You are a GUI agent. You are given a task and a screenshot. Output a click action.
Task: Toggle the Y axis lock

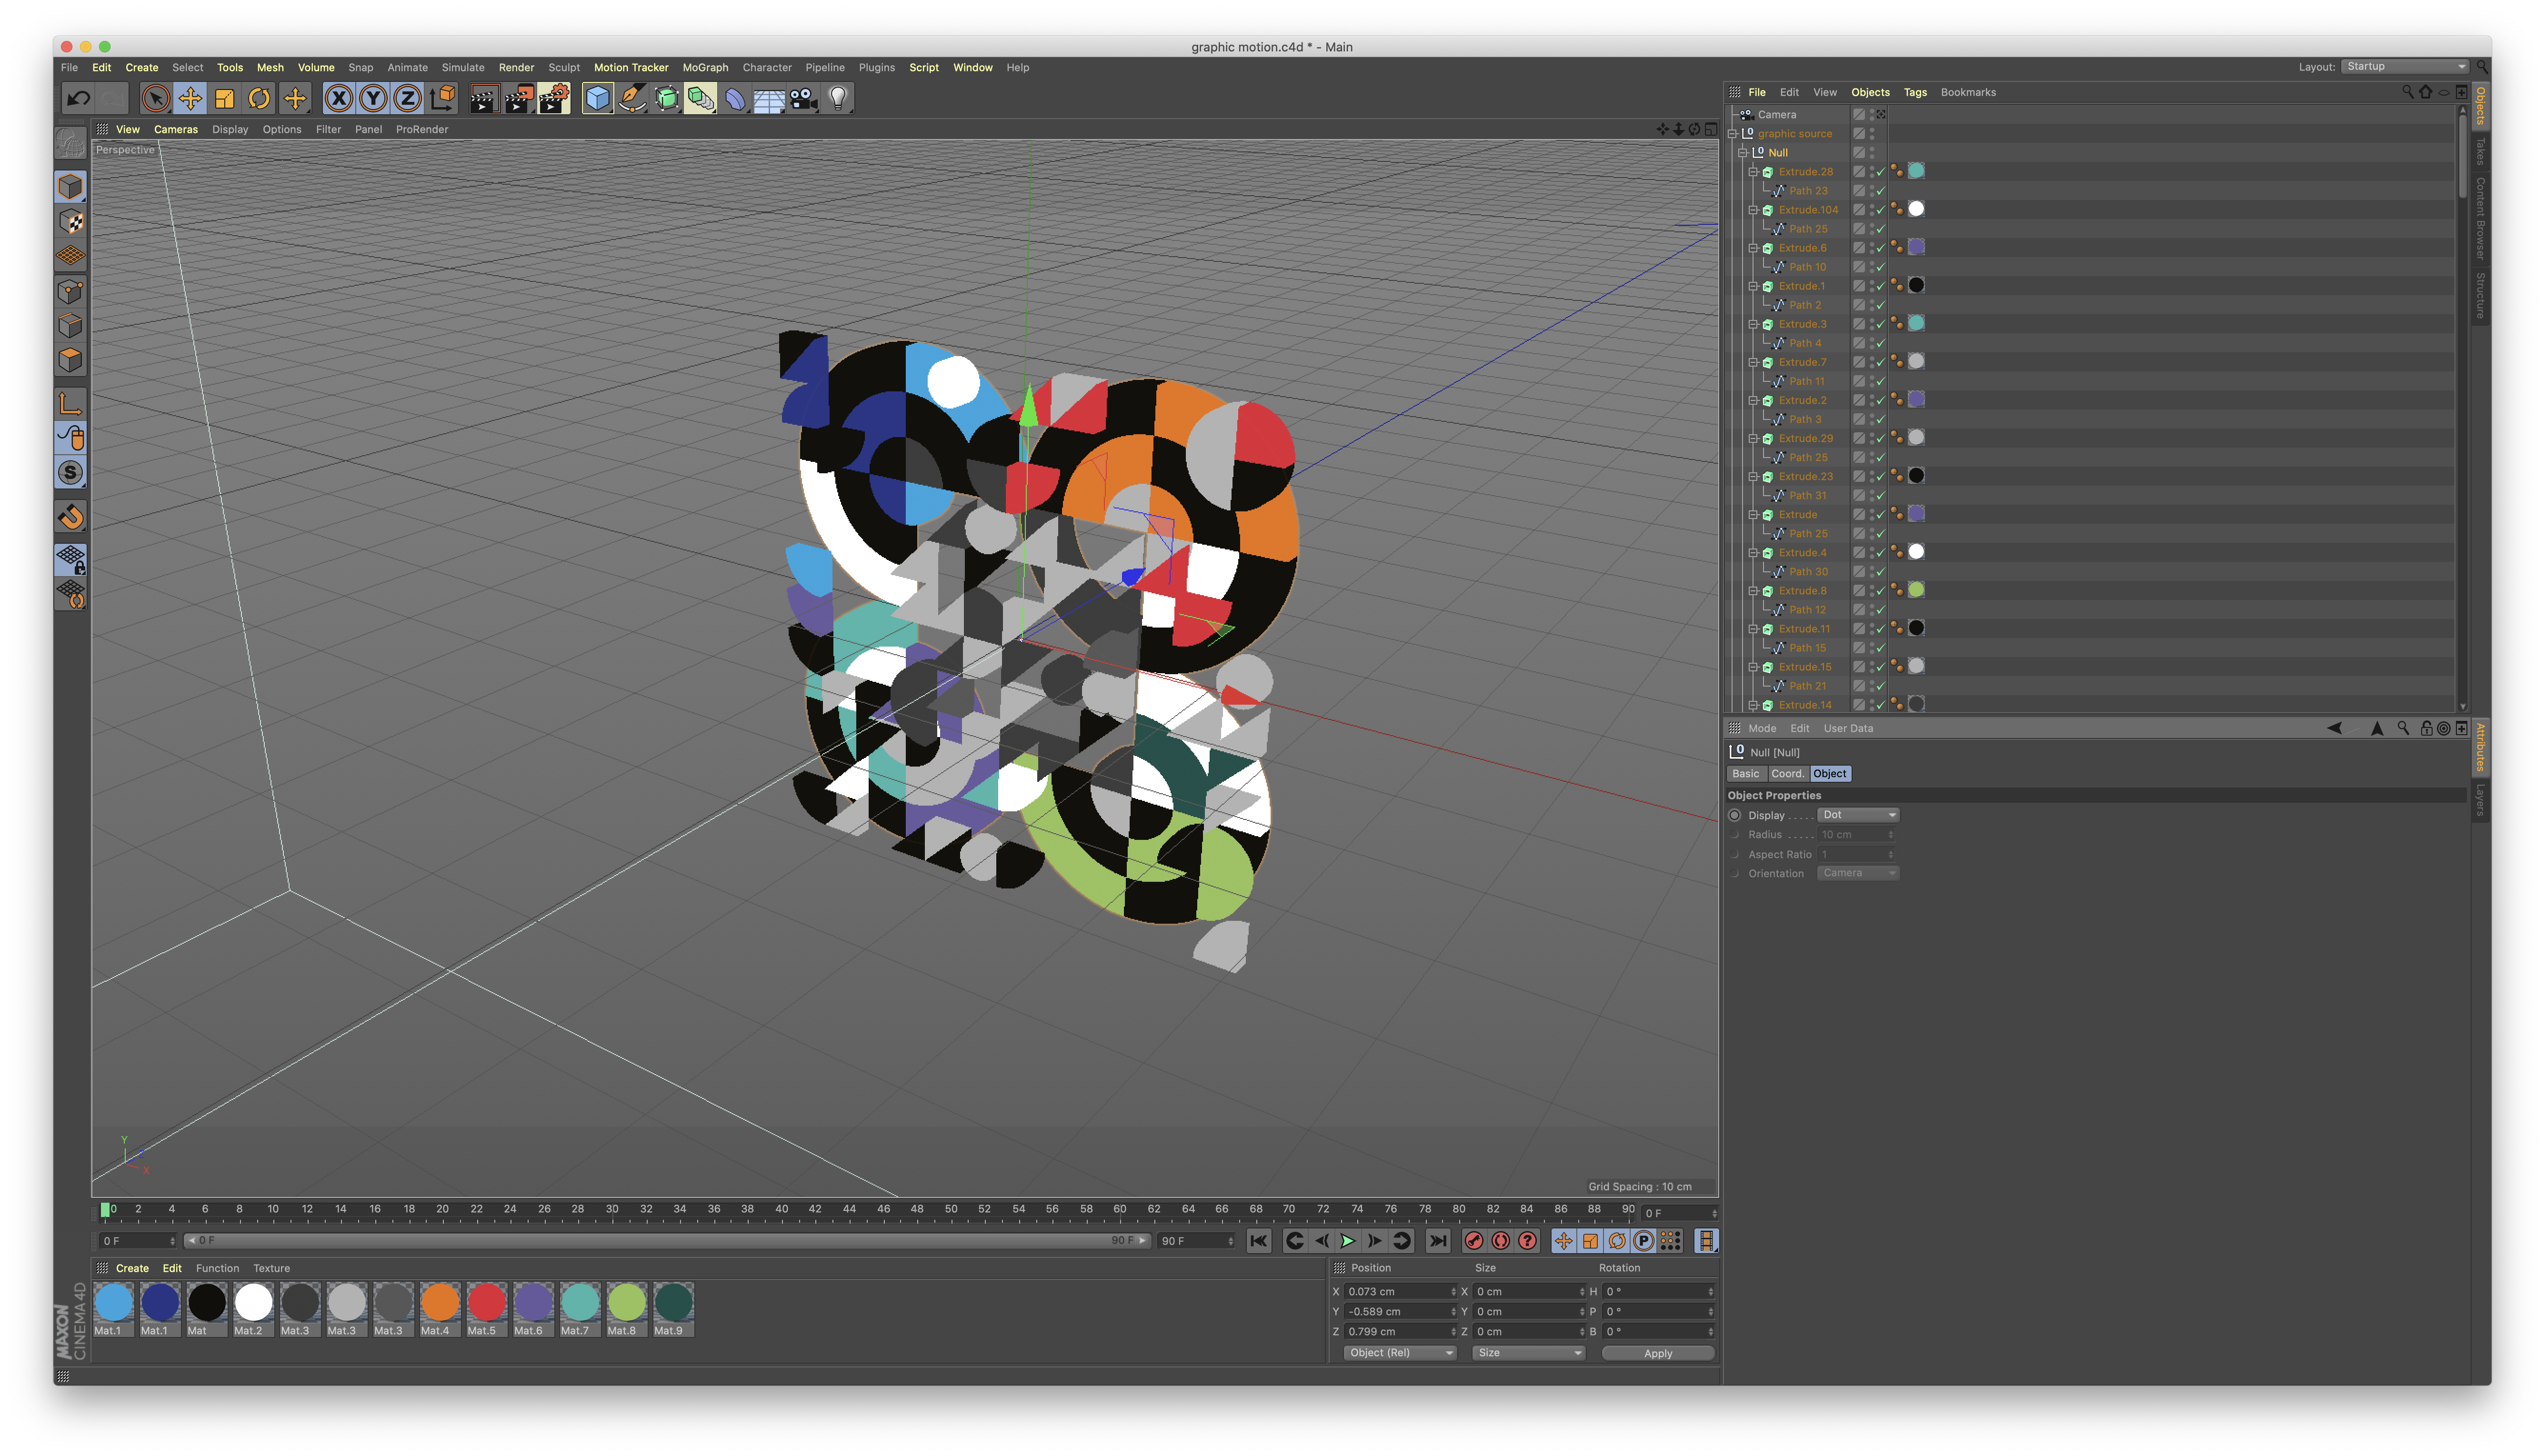pyautogui.click(x=373, y=98)
